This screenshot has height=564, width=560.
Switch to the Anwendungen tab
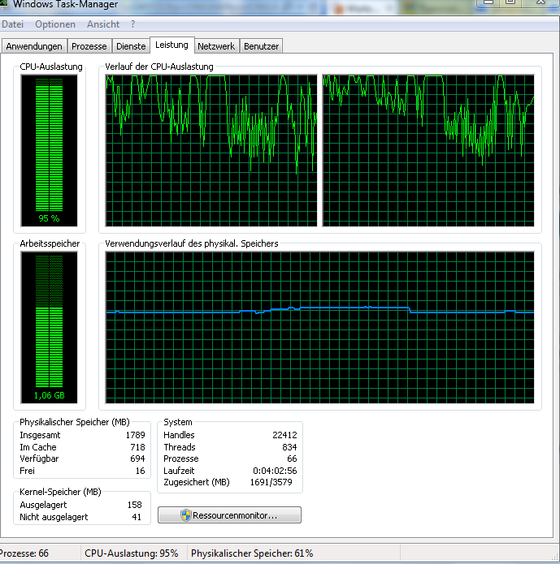click(34, 46)
